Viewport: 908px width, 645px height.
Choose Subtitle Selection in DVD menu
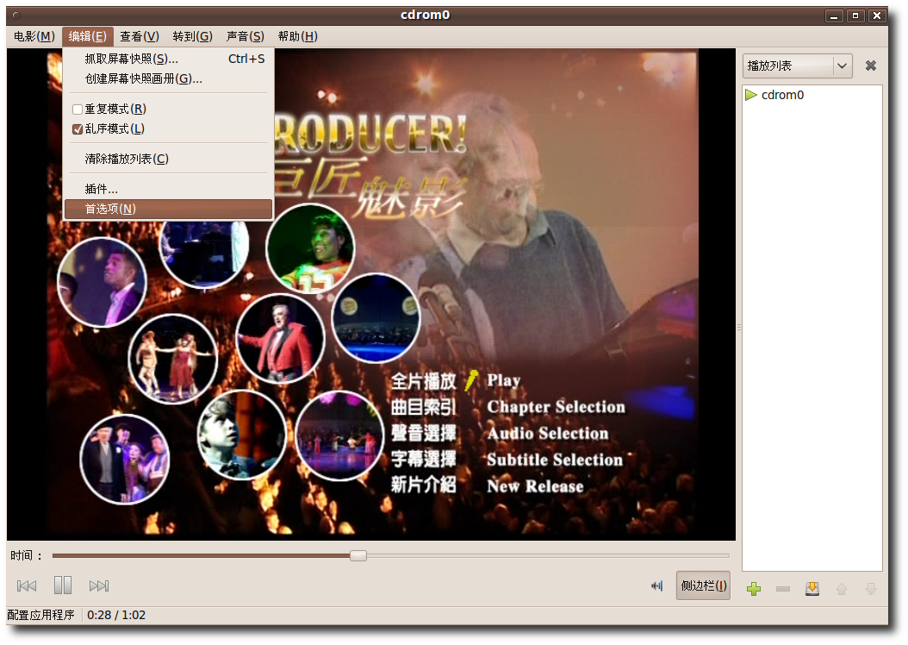(x=555, y=460)
